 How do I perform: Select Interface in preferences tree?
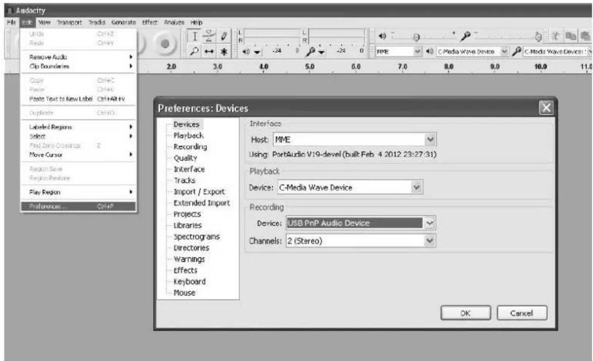(189, 169)
